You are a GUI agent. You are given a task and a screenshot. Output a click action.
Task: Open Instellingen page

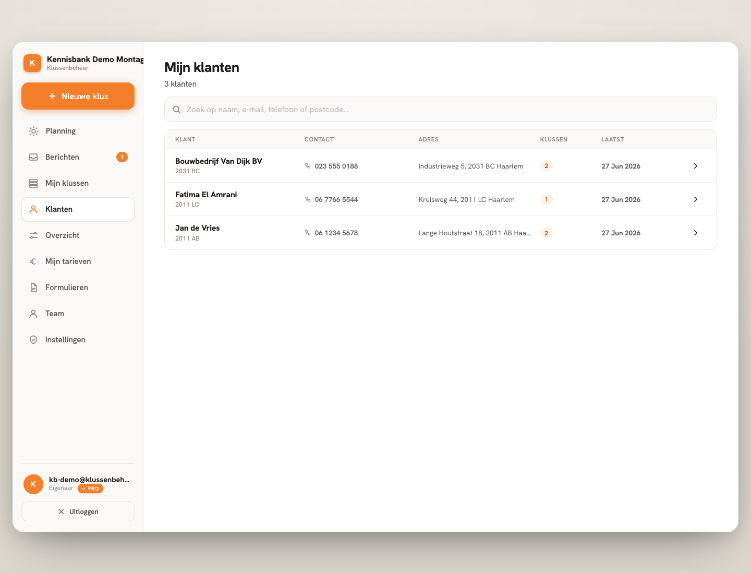click(78, 340)
